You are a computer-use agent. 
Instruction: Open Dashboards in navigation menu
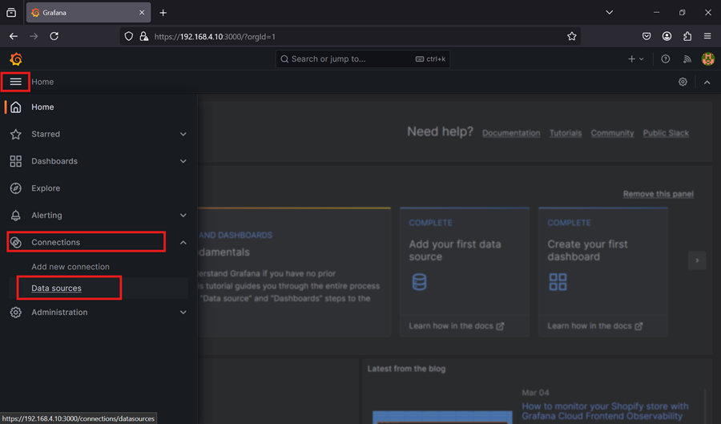54,161
